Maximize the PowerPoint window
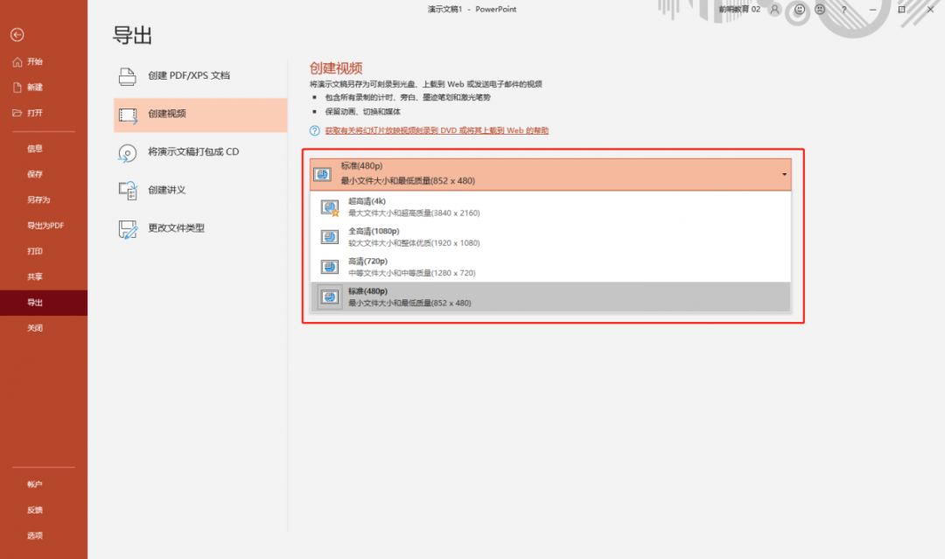 pos(901,10)
